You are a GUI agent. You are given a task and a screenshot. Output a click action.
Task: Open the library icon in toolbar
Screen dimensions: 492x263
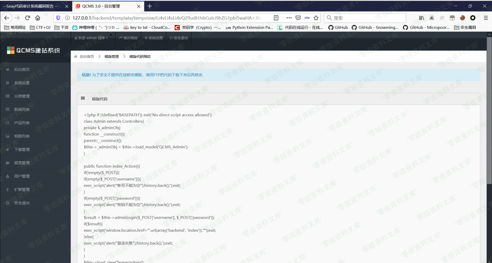click(x=421, y=18)
